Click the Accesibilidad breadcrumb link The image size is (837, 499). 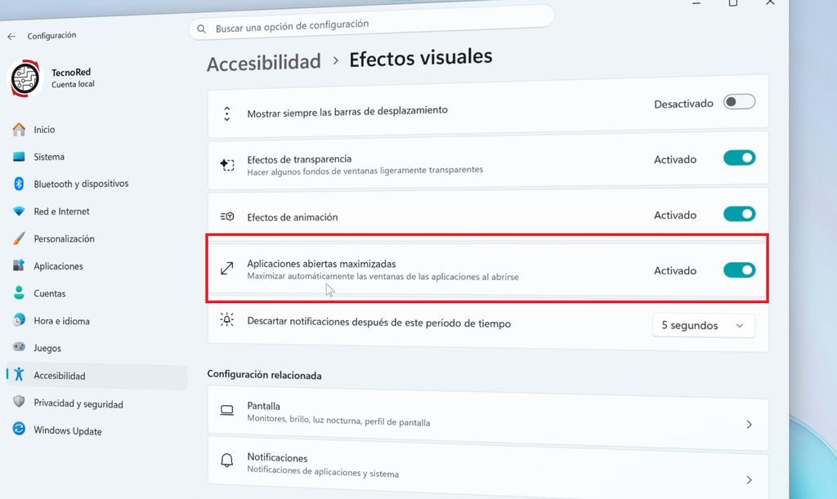pos(264,62)
